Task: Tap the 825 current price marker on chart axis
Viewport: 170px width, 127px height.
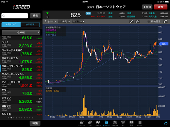Action: tap(164, 44)
